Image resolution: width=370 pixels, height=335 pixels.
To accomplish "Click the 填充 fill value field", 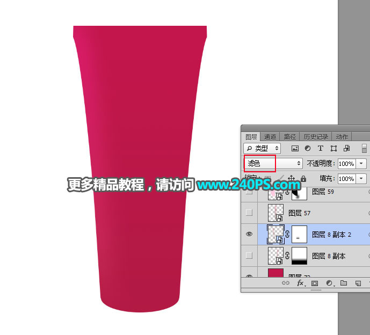I will (x=346, y=179).
